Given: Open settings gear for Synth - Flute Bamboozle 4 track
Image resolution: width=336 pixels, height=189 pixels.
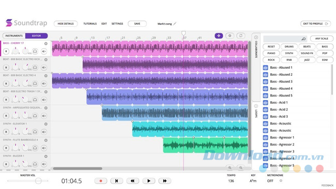Looking at the screenshot, I should [46, 140].
